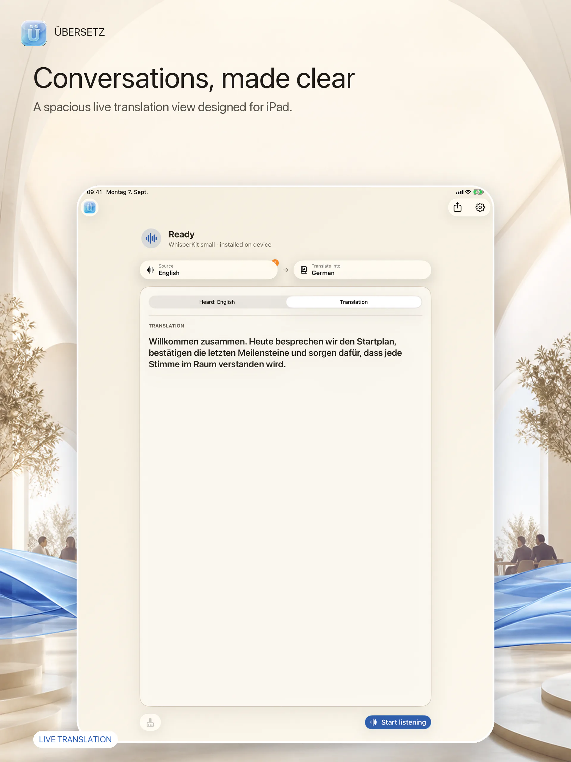Click the ÜBERSETZ brand name text
The height and width of the screenshot is (762, 571).
[79, 32]
